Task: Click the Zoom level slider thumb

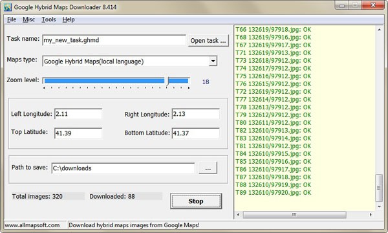Action: [x=167, y=82]
